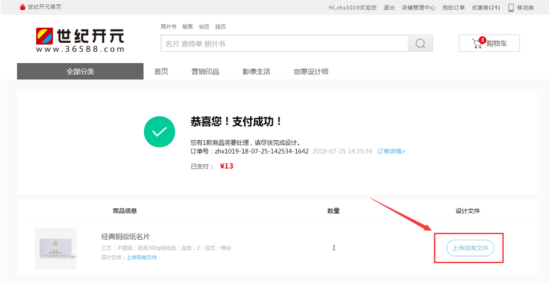Click the 上传自有文件 link under product details
Image resolution: width=549 pixels, height=283 pixels.
tap(141, 258)
